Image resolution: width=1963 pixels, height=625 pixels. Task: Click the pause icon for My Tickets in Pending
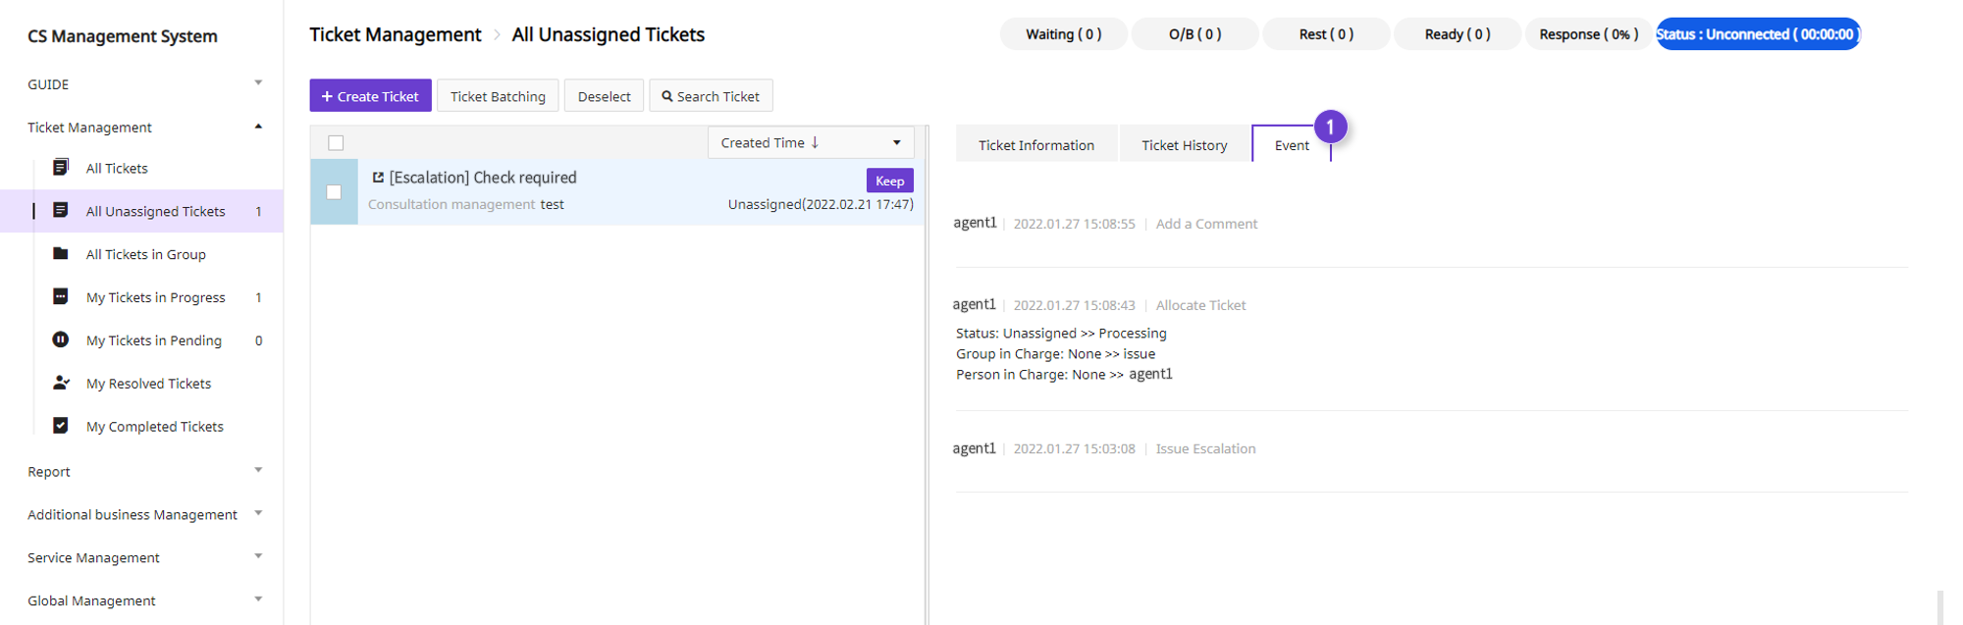pyautogui.click(x=60, y=339)
